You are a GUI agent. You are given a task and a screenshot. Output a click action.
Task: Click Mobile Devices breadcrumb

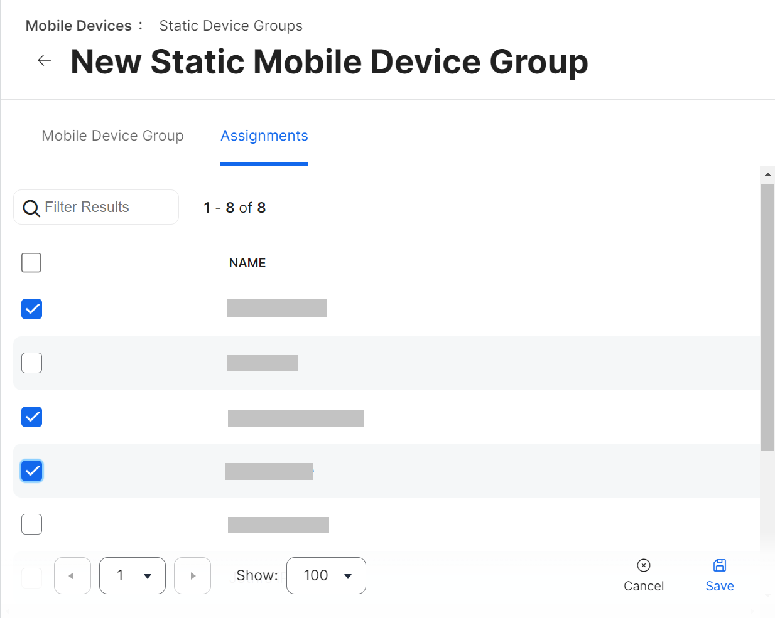coord(79,26)
